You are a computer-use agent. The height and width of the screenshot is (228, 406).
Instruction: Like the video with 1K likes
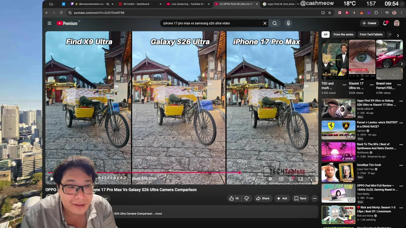click(x=234, y=199)
